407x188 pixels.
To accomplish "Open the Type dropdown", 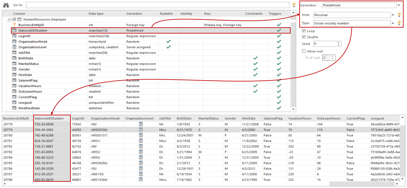I will point(393,23).
